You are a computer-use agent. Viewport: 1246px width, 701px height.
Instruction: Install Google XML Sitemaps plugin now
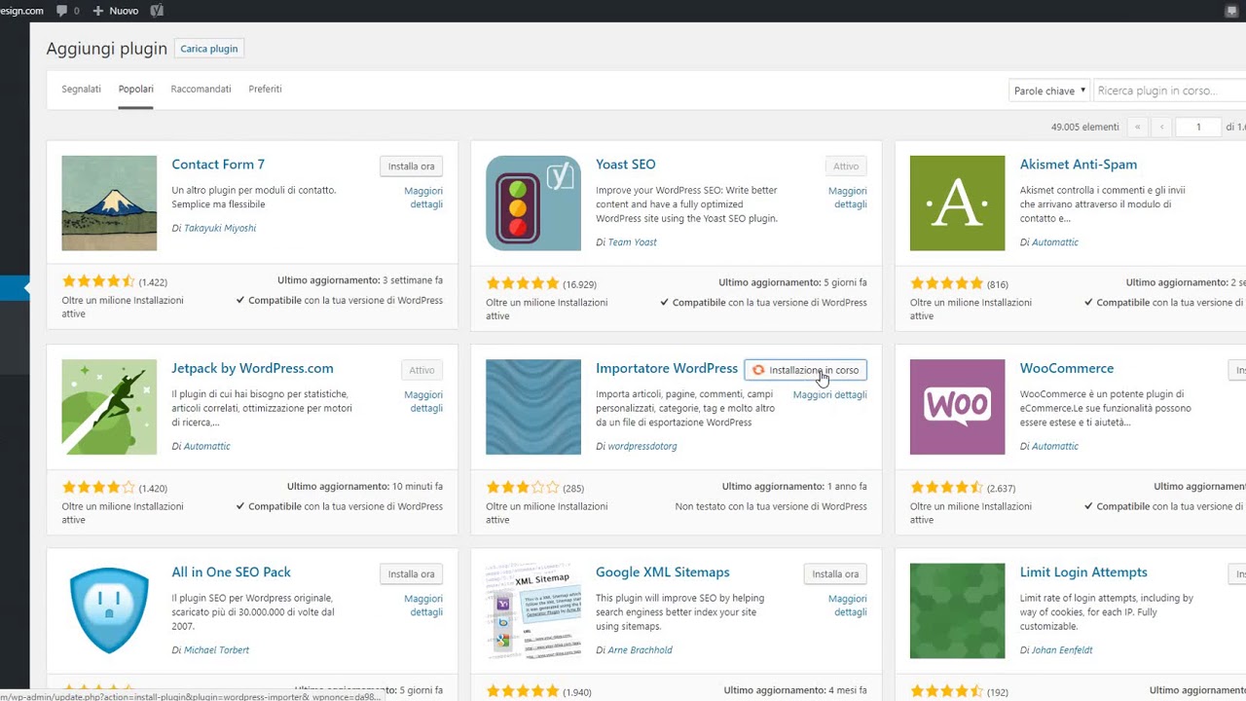click(x=835, y=574)
